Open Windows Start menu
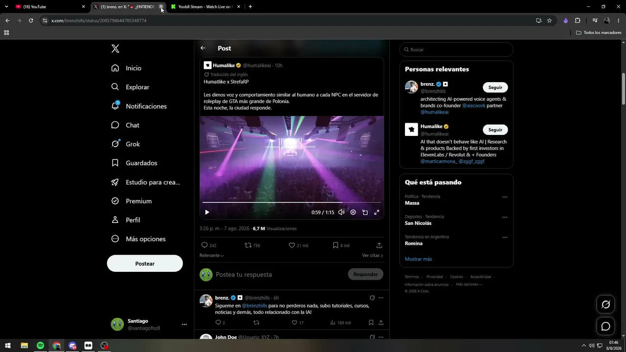Image resolution: width=626 pixels, height=352 pixels. point(8,346)
